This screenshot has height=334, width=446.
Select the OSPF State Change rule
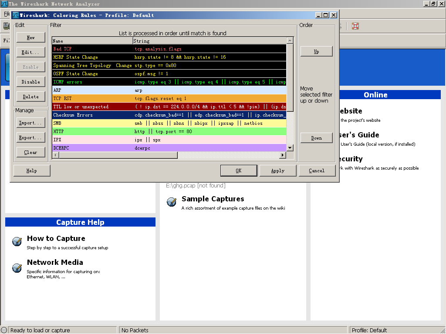[x=169, y=73]
